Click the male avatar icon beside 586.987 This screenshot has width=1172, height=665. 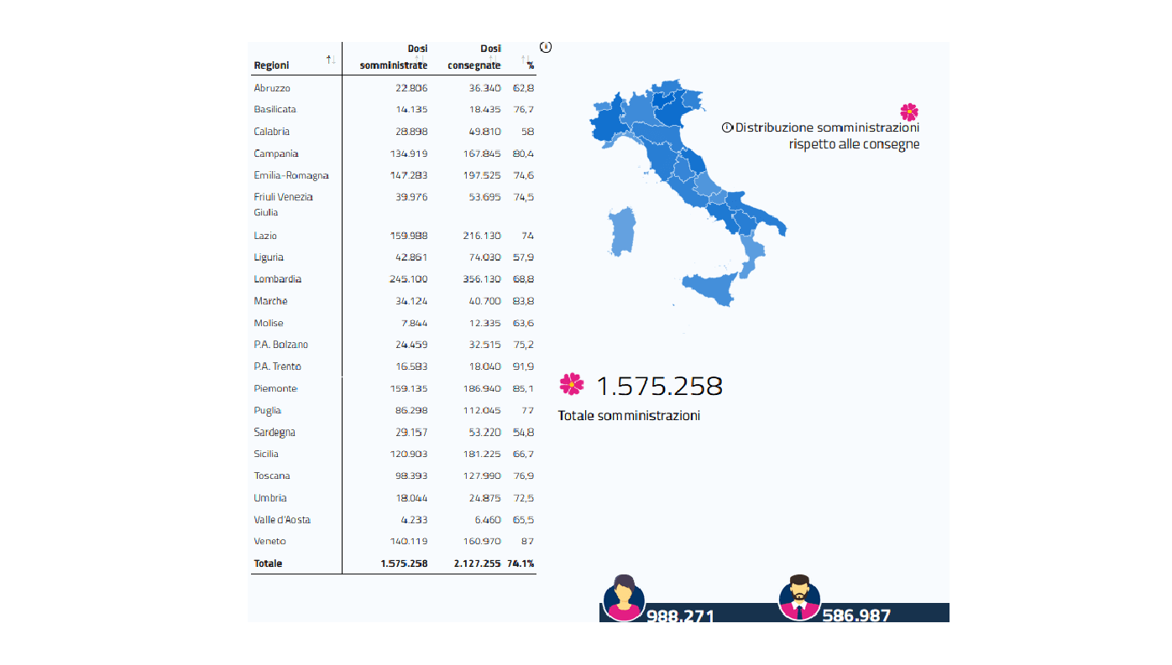[x=799, y=598]
